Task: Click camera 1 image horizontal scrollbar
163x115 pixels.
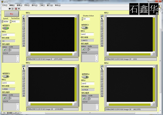Action: click(x=51, y=54)
